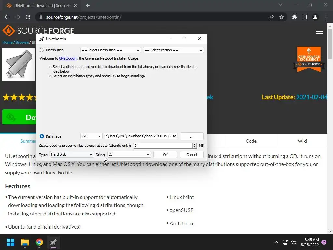Browse for disk image with ... button
Image resolution: width=333 pixels, height=250 pixels.
[192, 136]
